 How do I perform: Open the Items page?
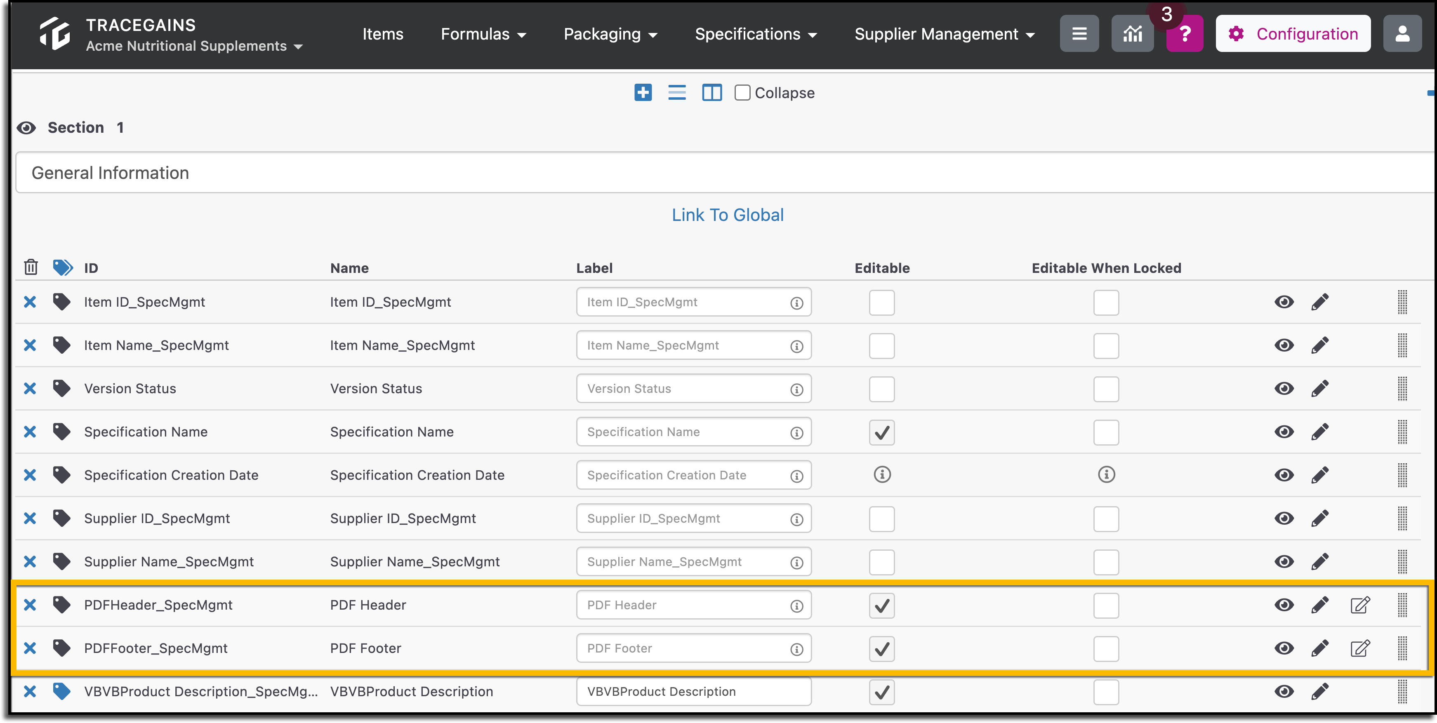click(383, 34)
